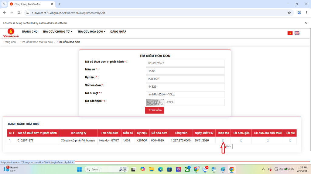This screenshot has width=311, height=174.
Task: Open Chrome profile icon in toolbar
Action: pyautogui.click(x=299, y=13)
